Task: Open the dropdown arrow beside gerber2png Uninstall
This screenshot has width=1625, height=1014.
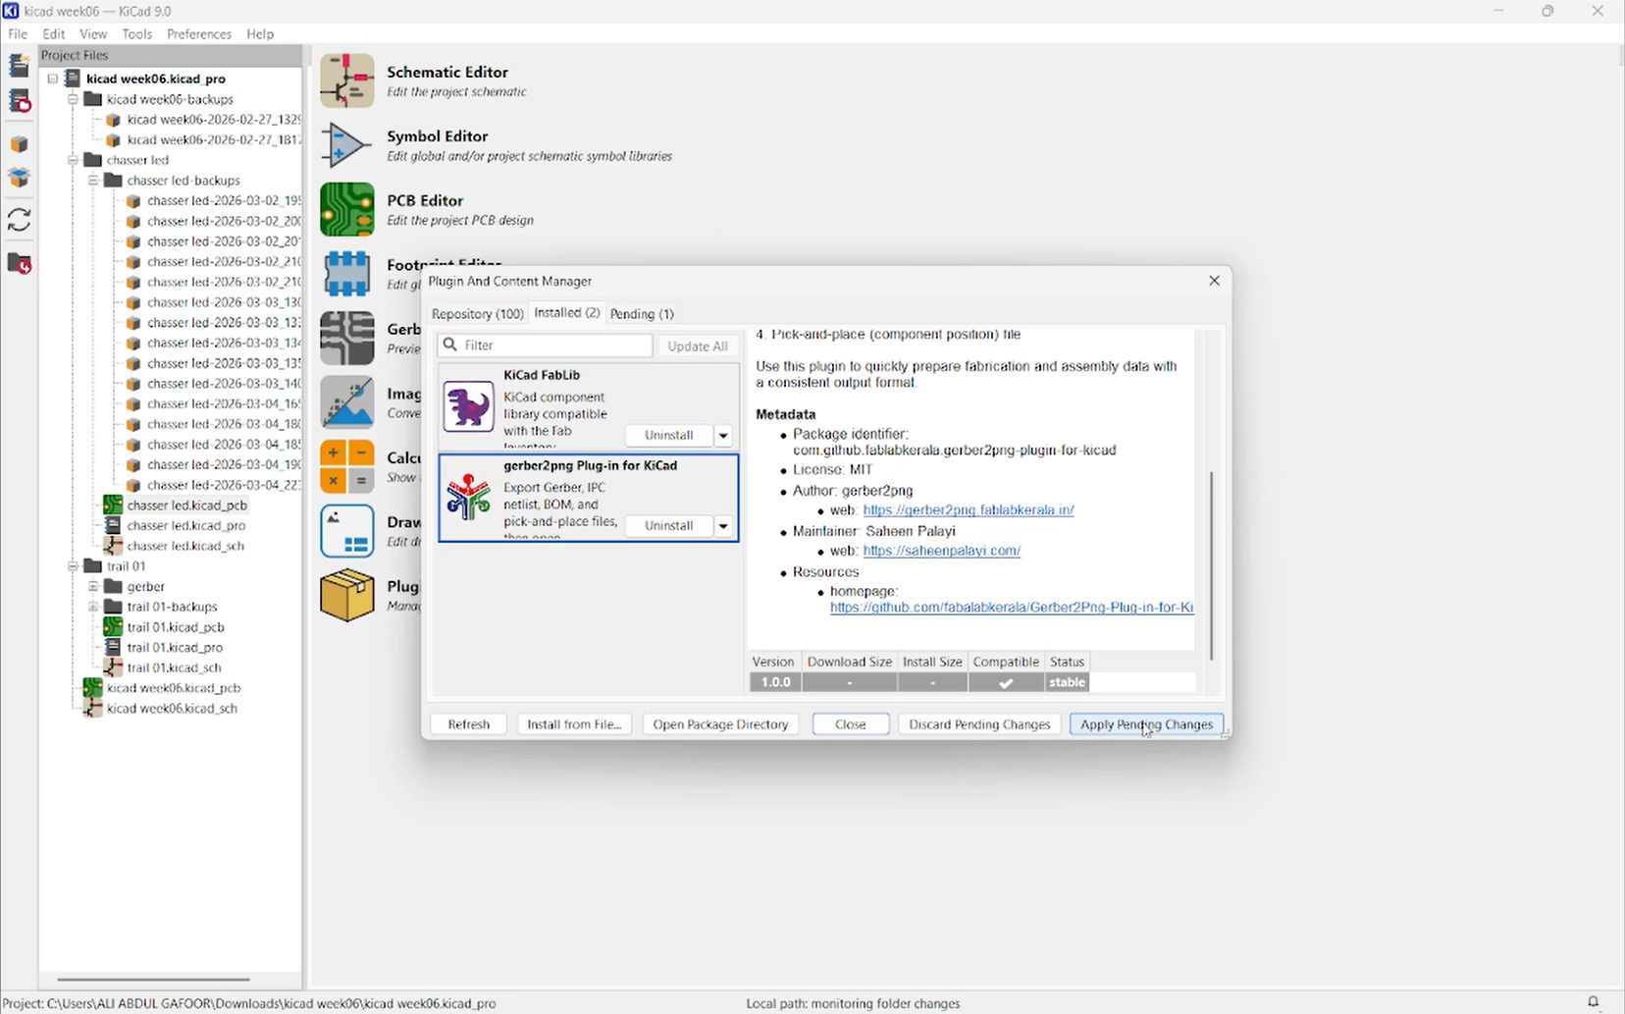Action: [x=723, y=526]
